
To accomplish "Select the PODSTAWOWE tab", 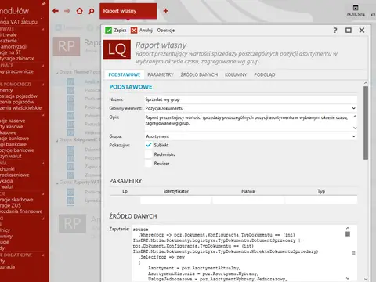I will coord(125,74).
